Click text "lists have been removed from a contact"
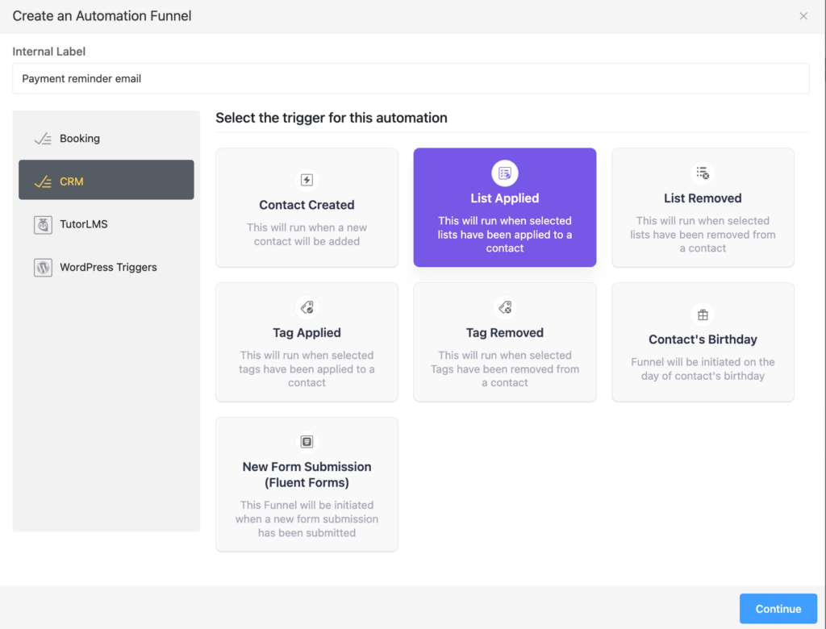Viewport: 826px width, 629px height. click(x=703, y=241)
